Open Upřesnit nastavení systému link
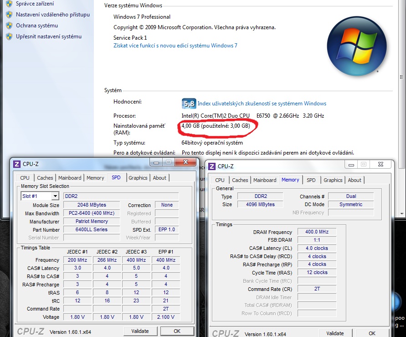Screen dimensions: 406x337 pyautogui.click(x=49, y=36)
